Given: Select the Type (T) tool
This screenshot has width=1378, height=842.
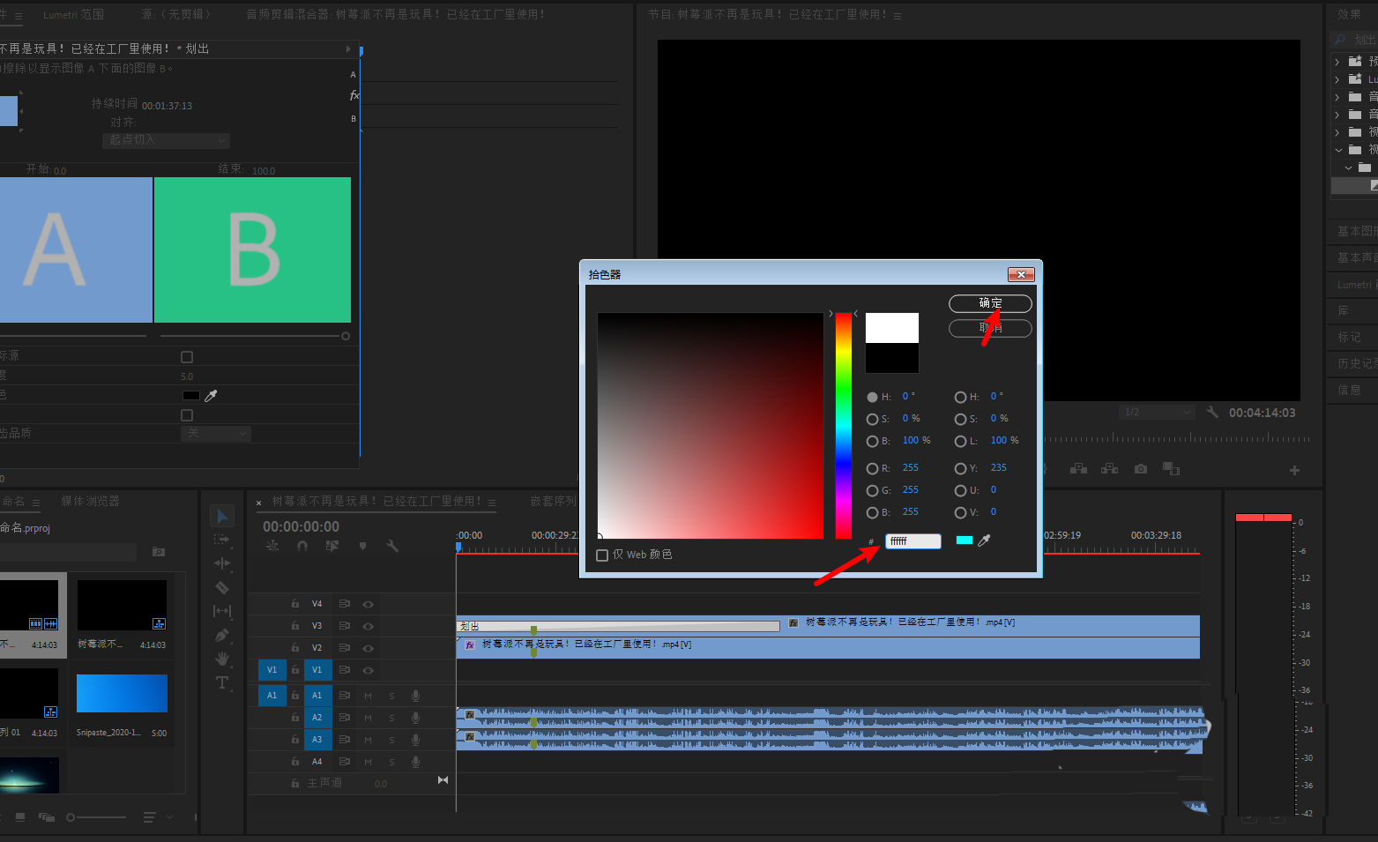Looking at the screenshot, I should tap(222, 682).
